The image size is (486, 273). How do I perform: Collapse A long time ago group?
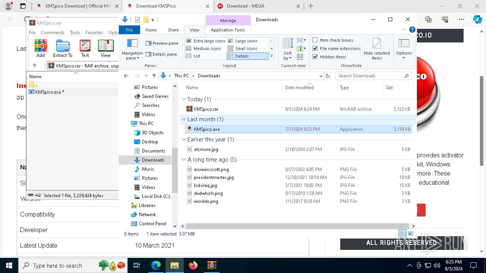point(184,160)
